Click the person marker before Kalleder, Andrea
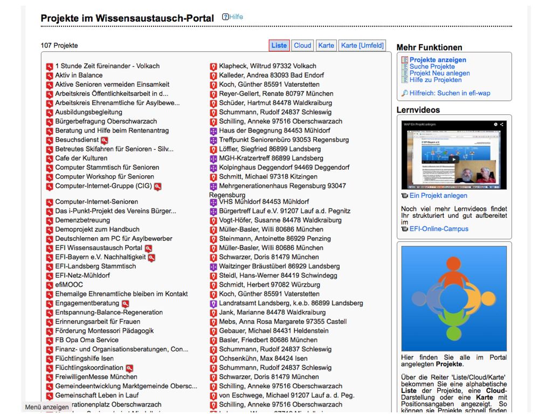This screenshot has height=414, width=552. pyautogui.click(x=213, y=75)
